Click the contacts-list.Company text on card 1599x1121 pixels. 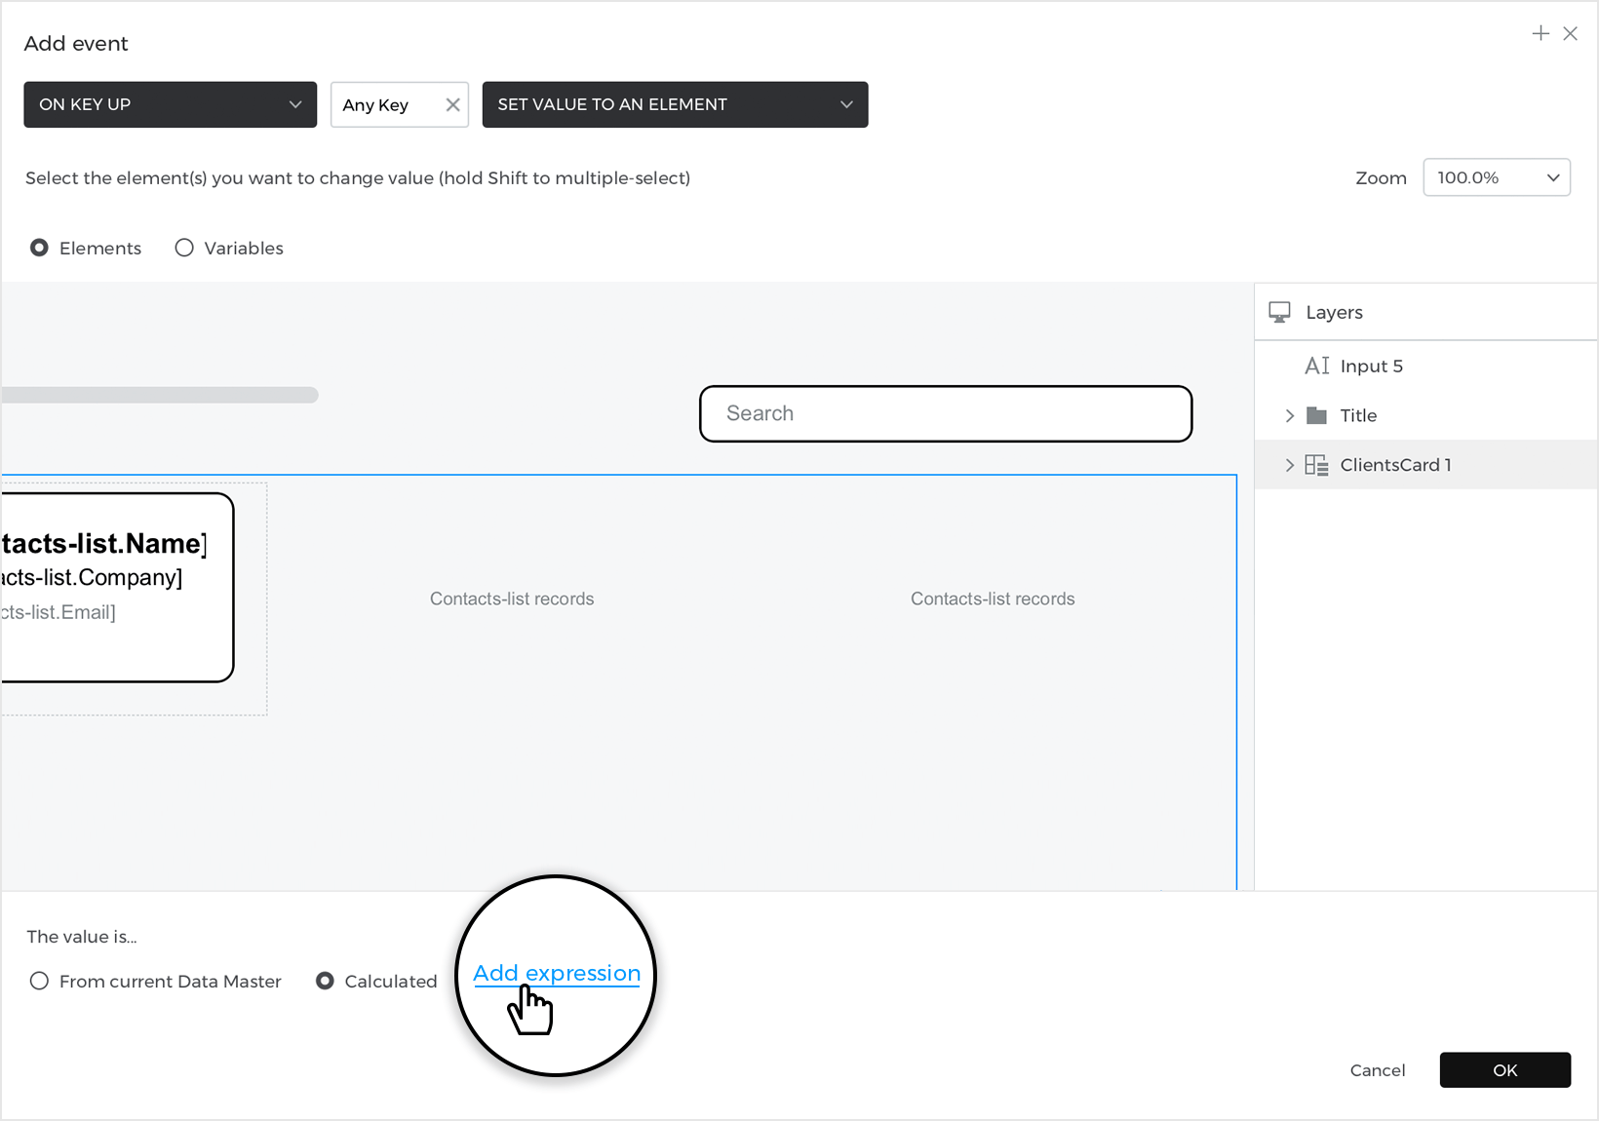[x=92, y=578]
